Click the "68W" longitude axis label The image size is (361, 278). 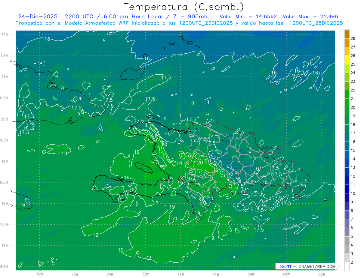[322, 274]
